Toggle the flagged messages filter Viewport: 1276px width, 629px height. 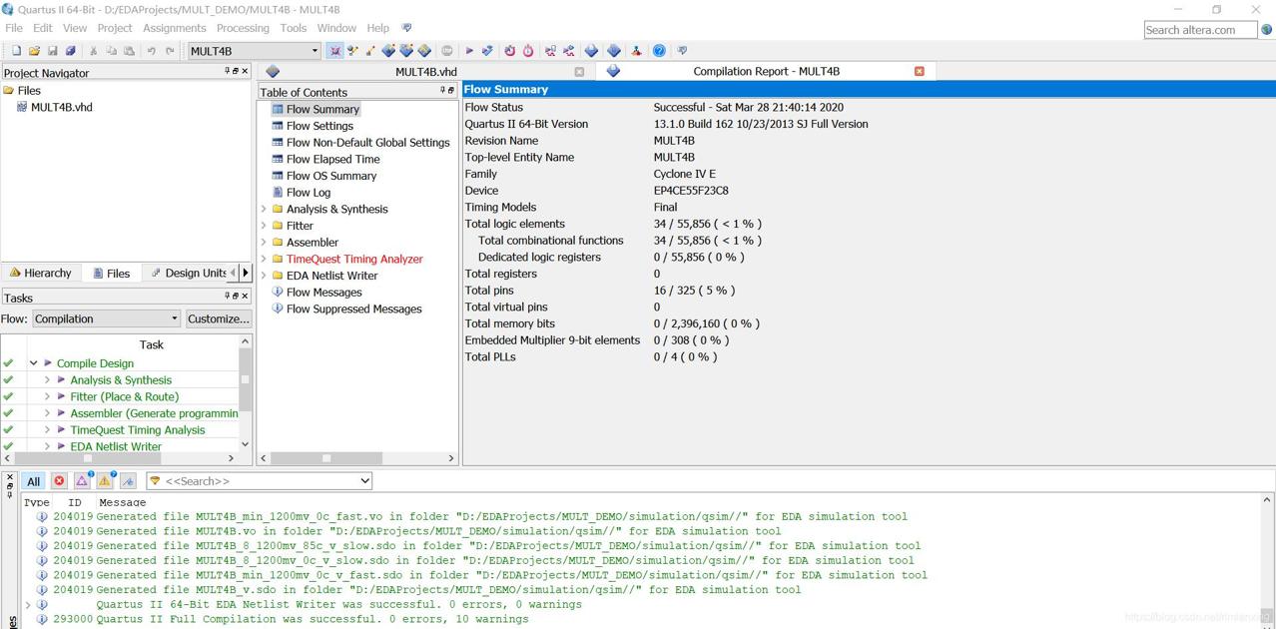pos(128,481)
